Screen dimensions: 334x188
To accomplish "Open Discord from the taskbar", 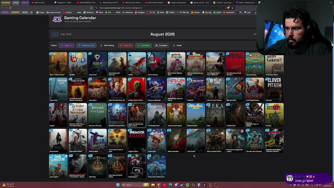I will tap(176, 185).
